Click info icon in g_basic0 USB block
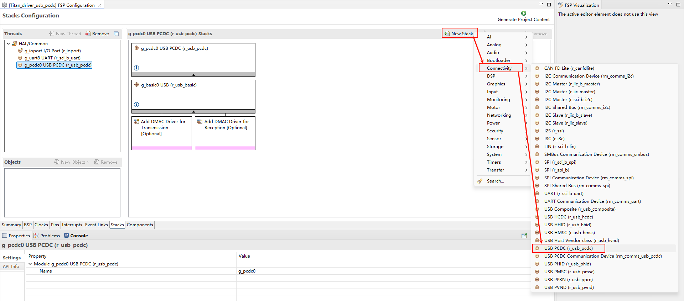The width and height of the screenshot is (684, 301). click(136, 105)
